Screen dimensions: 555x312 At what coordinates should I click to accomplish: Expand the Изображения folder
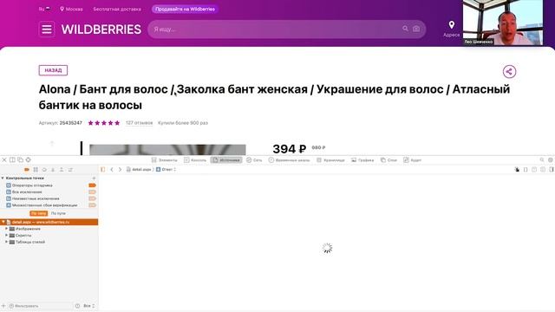tap(6, 229)
